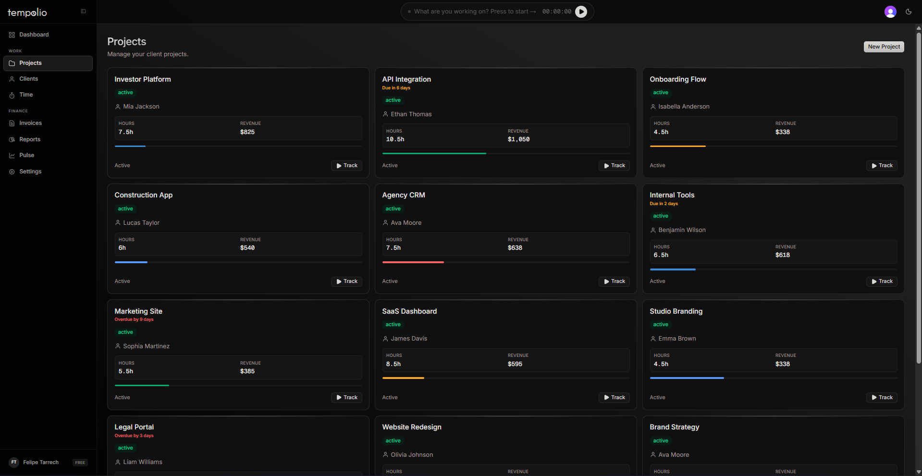922x476 pixels.
Task: Click 'Due in 6 days' label
Action: [396, 88]
